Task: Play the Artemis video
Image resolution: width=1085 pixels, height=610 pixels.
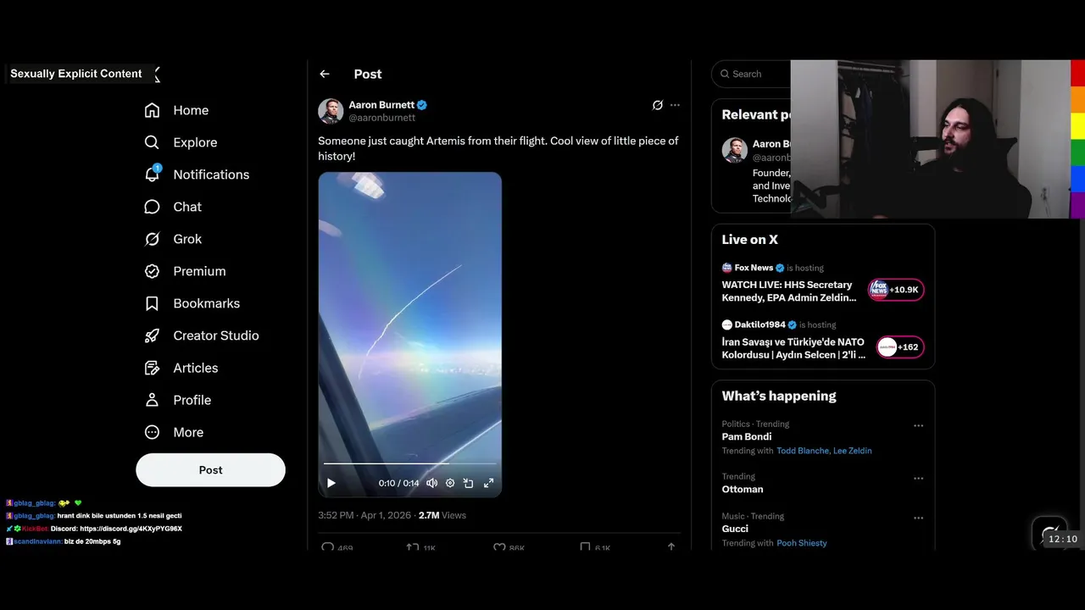Action: pyautogui.click(x=331, y=483)
